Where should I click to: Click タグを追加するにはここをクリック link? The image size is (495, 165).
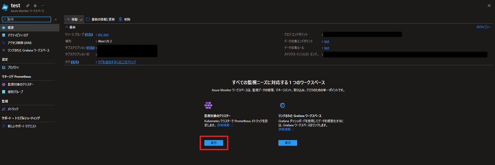click(x=117, y=62)
